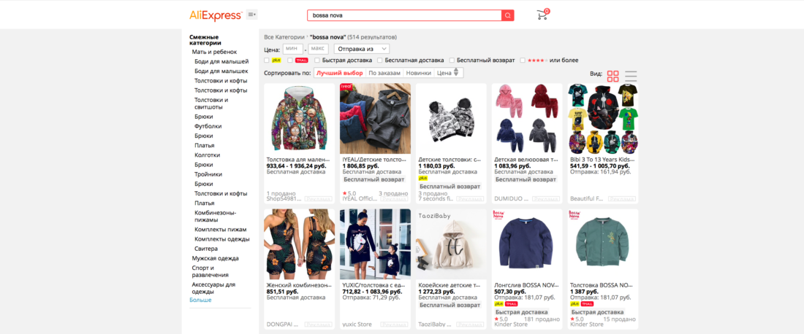Switch to grid view icon

pos(613,77)
